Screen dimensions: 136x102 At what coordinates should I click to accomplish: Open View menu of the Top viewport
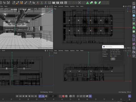(x=56, y=6)
